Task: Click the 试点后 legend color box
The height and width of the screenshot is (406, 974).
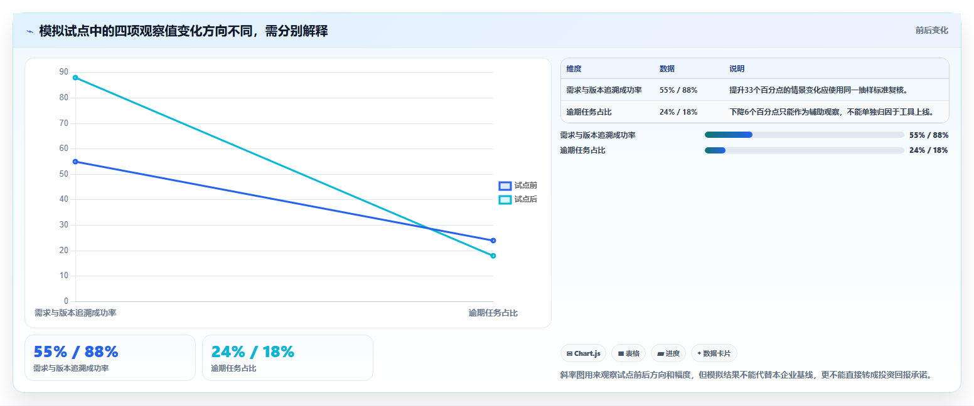Action: pyautogui.click(x=505, y=200)
